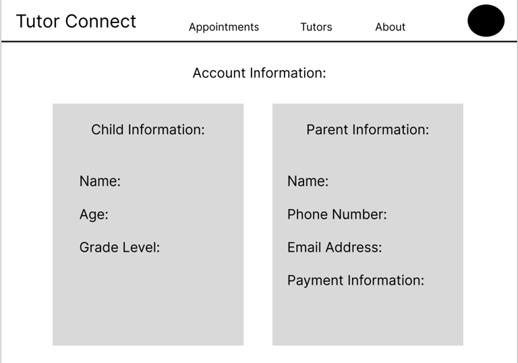This screenshot has height=363, width=518.
Task: Select the Child Information heading
Action: tap(148, 130)
